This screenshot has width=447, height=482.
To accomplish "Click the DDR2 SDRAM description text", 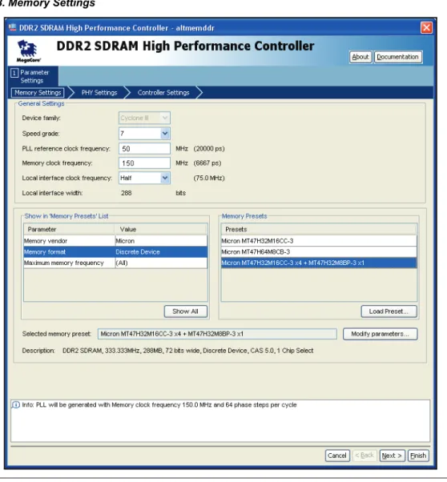I will click(x=188, y=351).
